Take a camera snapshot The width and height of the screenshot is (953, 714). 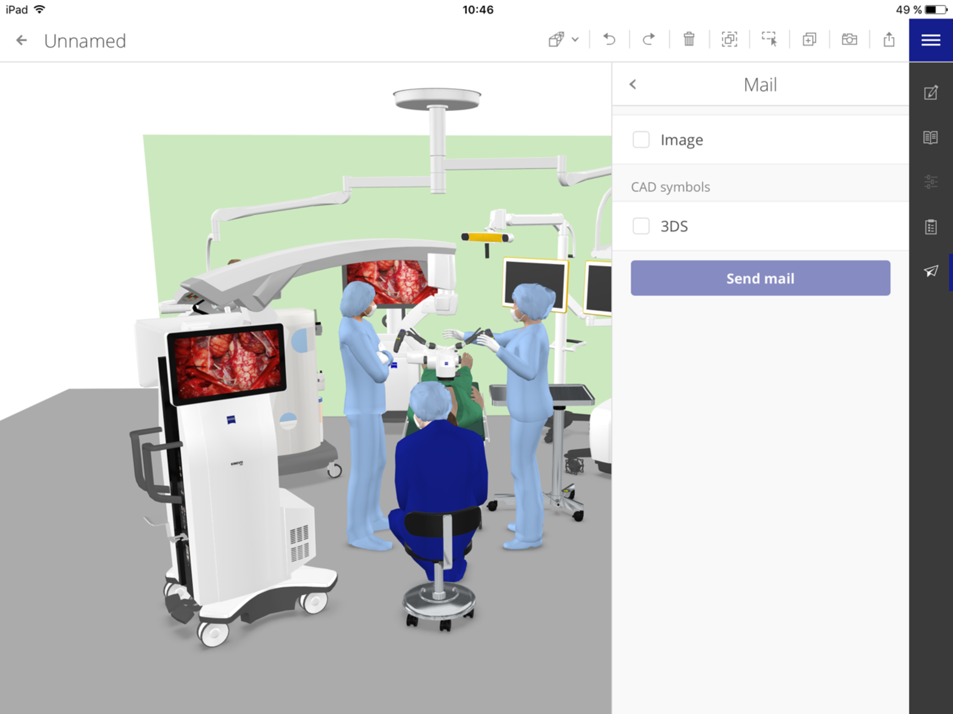849,40
